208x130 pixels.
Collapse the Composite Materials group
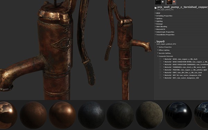coord(165,56)
